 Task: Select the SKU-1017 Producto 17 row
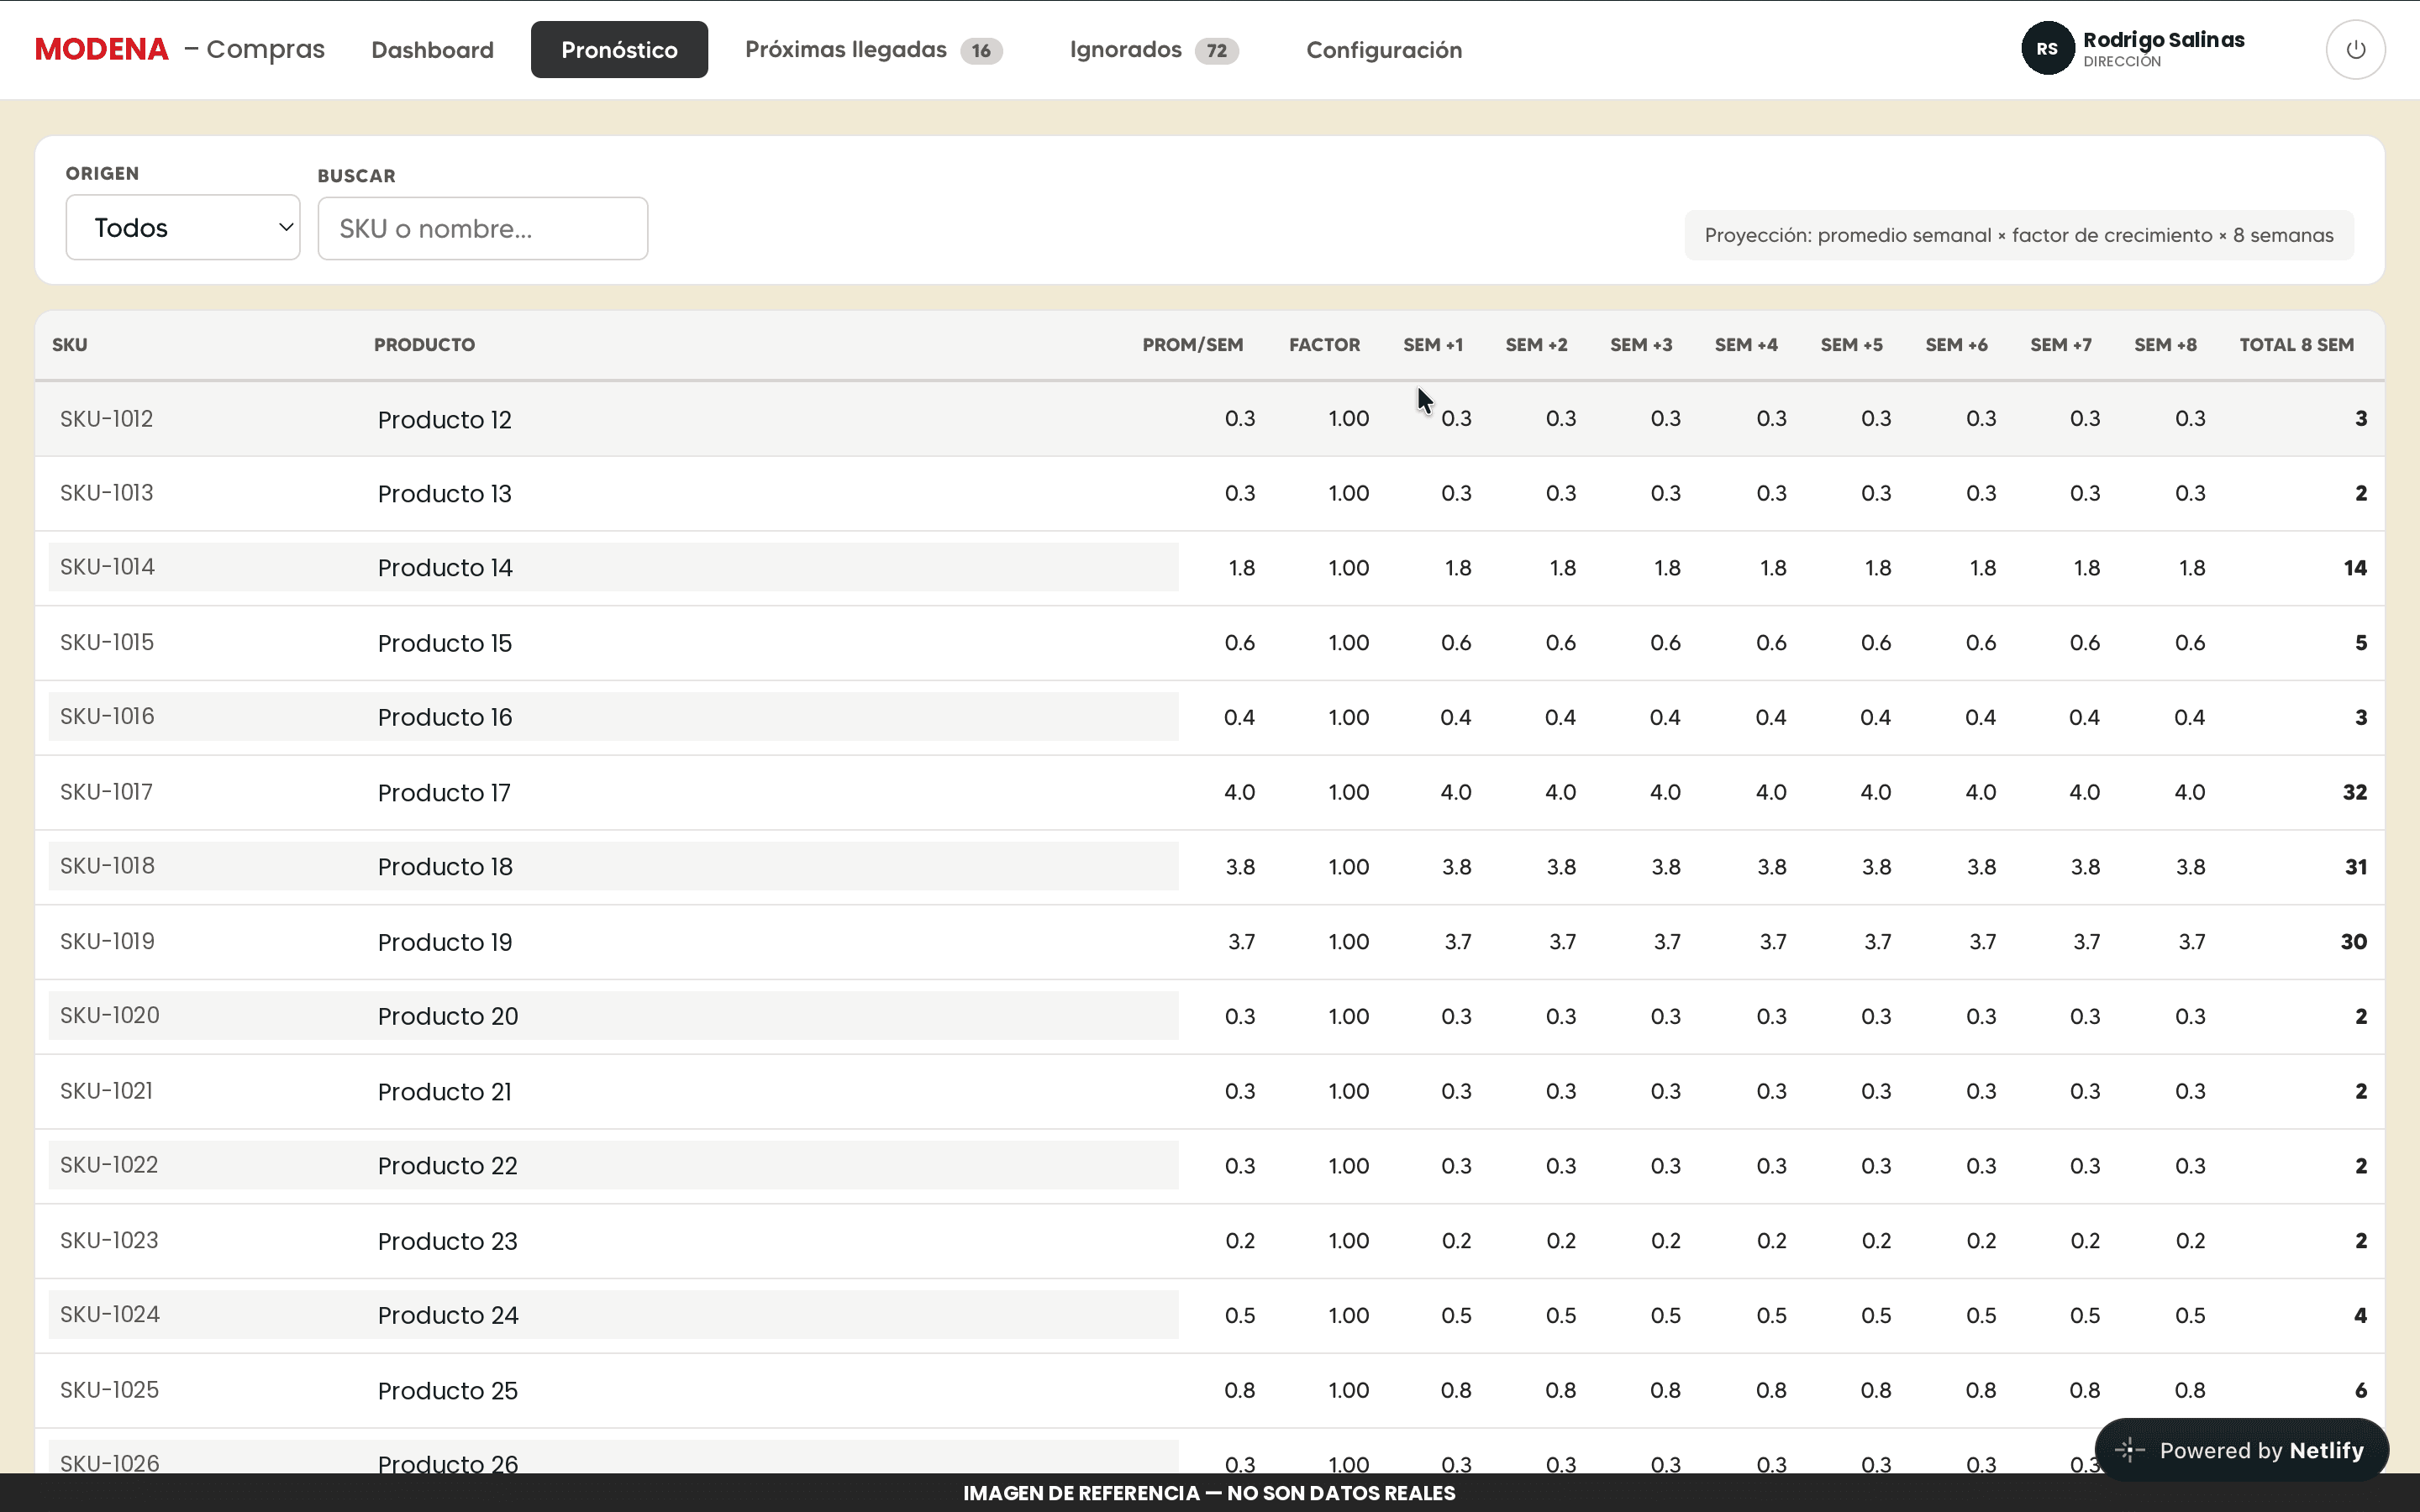click(x=1210, y=792)
